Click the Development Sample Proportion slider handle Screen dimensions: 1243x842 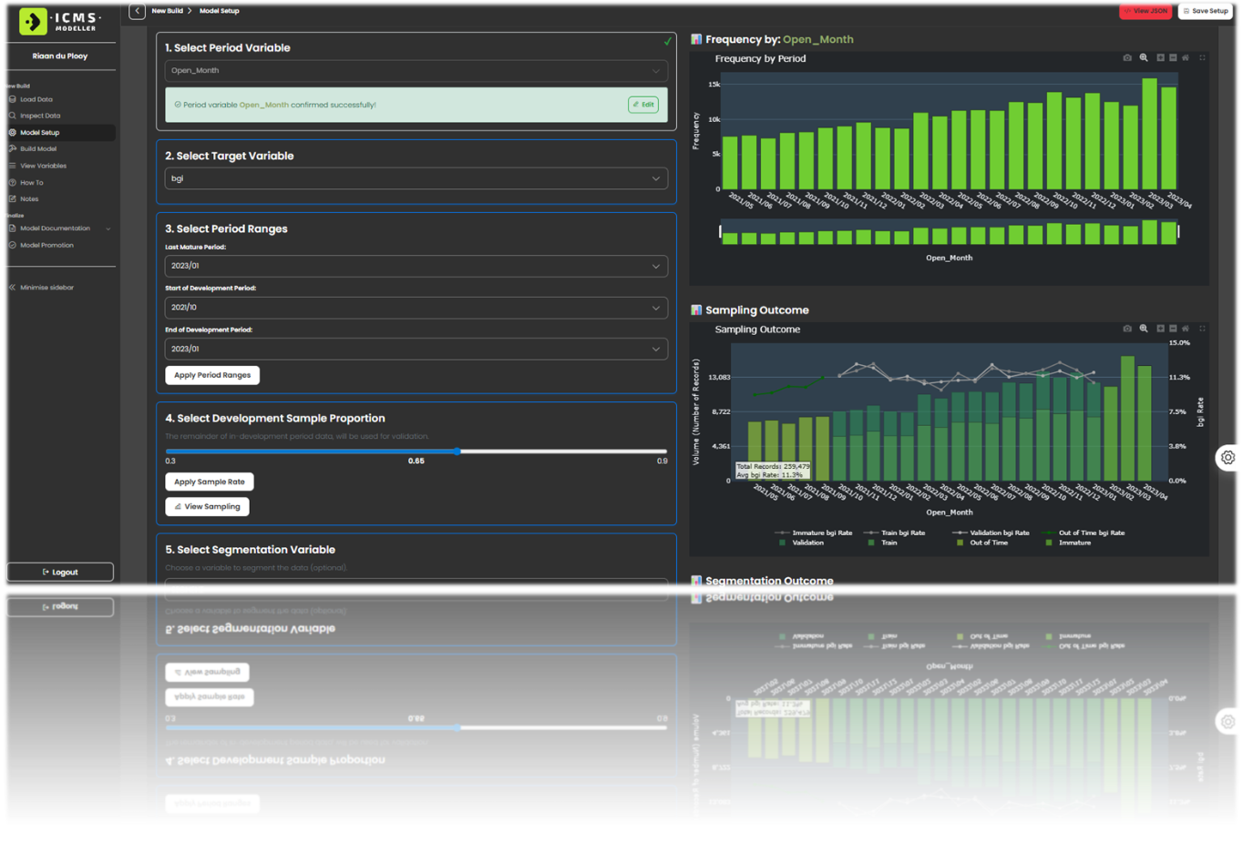click(x=457, y=451)
